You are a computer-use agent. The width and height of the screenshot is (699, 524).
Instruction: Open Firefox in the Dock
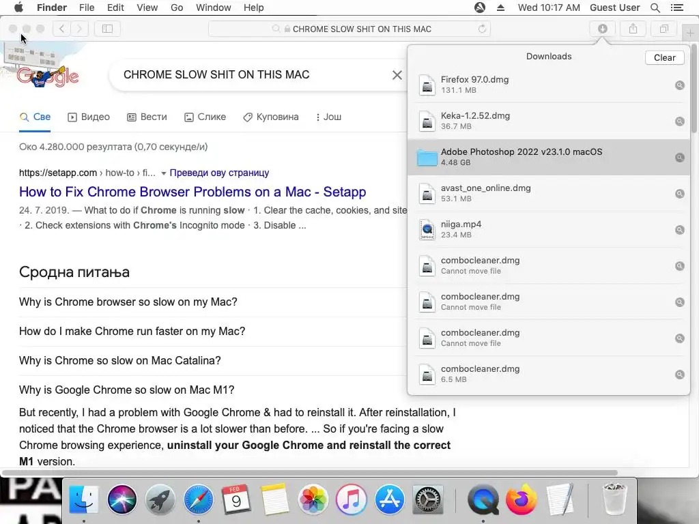(521, 499)
